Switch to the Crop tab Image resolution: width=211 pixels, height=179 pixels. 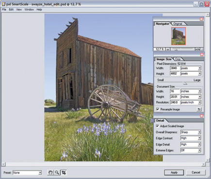tap(178, 59)
